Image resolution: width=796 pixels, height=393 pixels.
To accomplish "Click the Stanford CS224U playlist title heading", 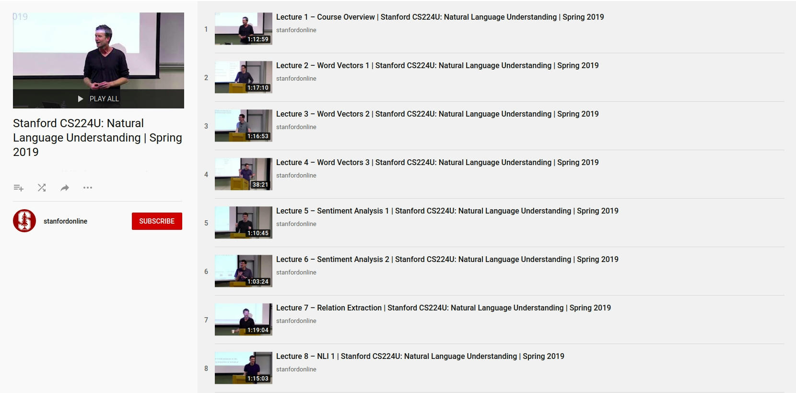I will click(x=97, y=138).
